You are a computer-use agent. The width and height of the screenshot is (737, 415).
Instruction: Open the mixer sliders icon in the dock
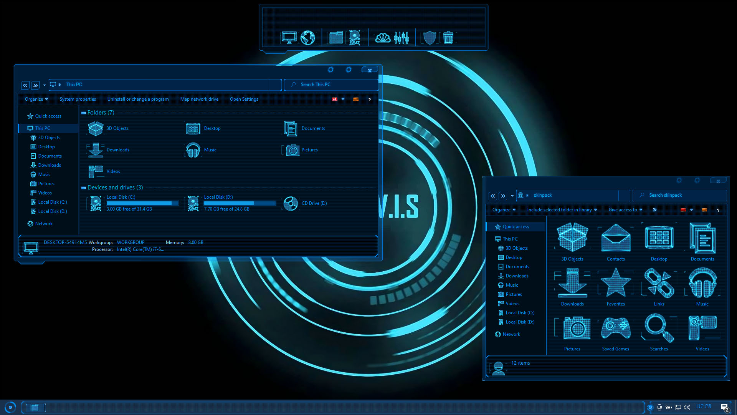(401, 38)
